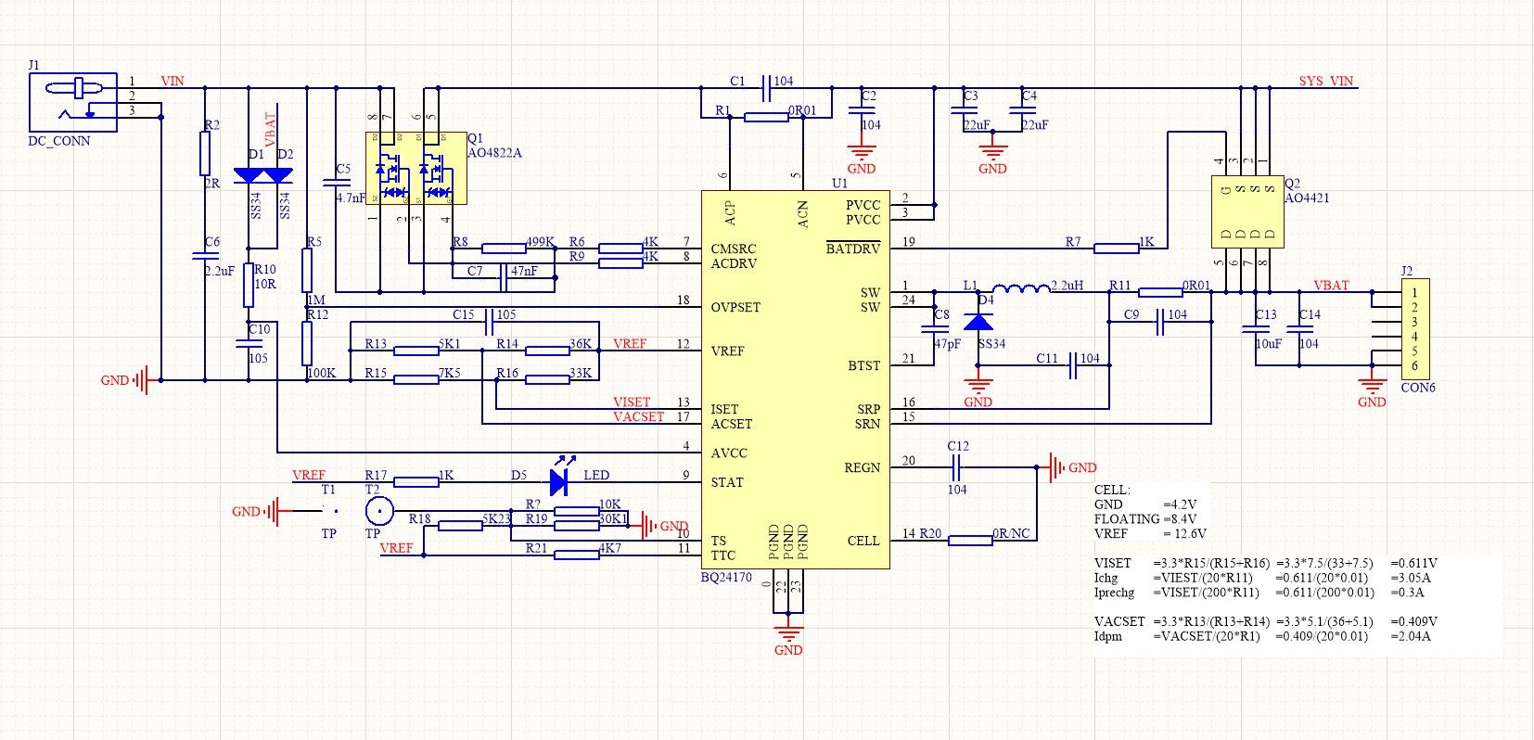Screen dimensions: 1534x740
Task: Click the BQ24170 part name text
Action: (x=726, y=577)
